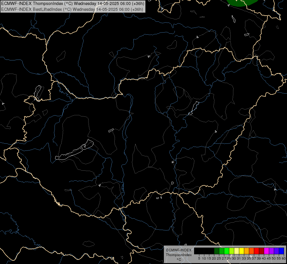Select the violet 50-55 legend swatch

tap(276, 251)
